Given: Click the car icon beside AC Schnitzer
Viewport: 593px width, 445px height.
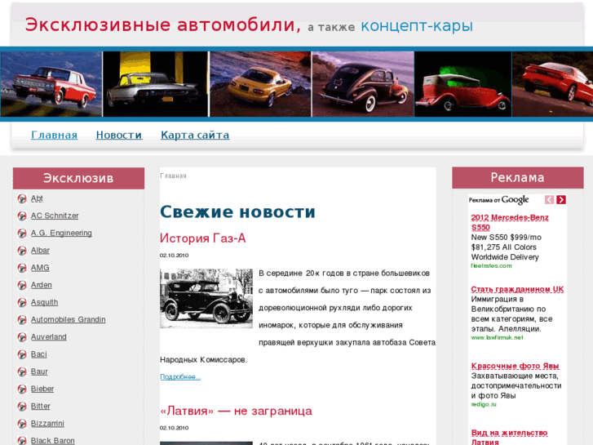Looking at the screenshot, I should coord(22,216).
